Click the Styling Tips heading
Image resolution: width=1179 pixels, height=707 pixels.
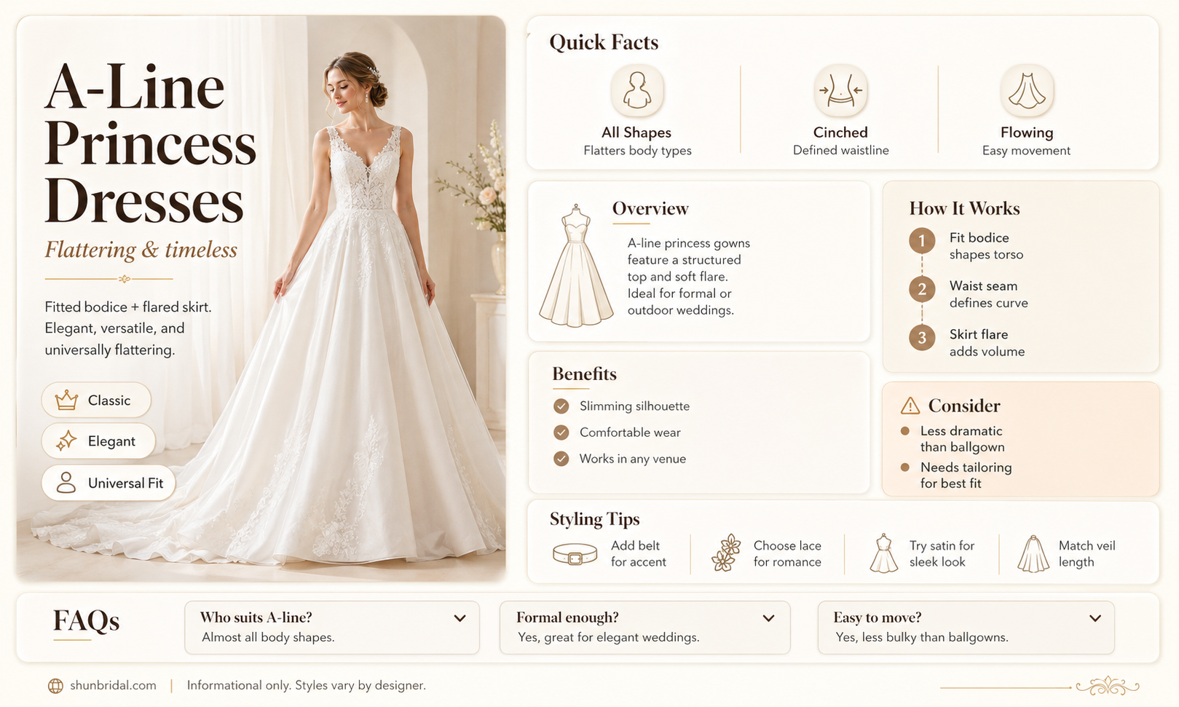594,519
